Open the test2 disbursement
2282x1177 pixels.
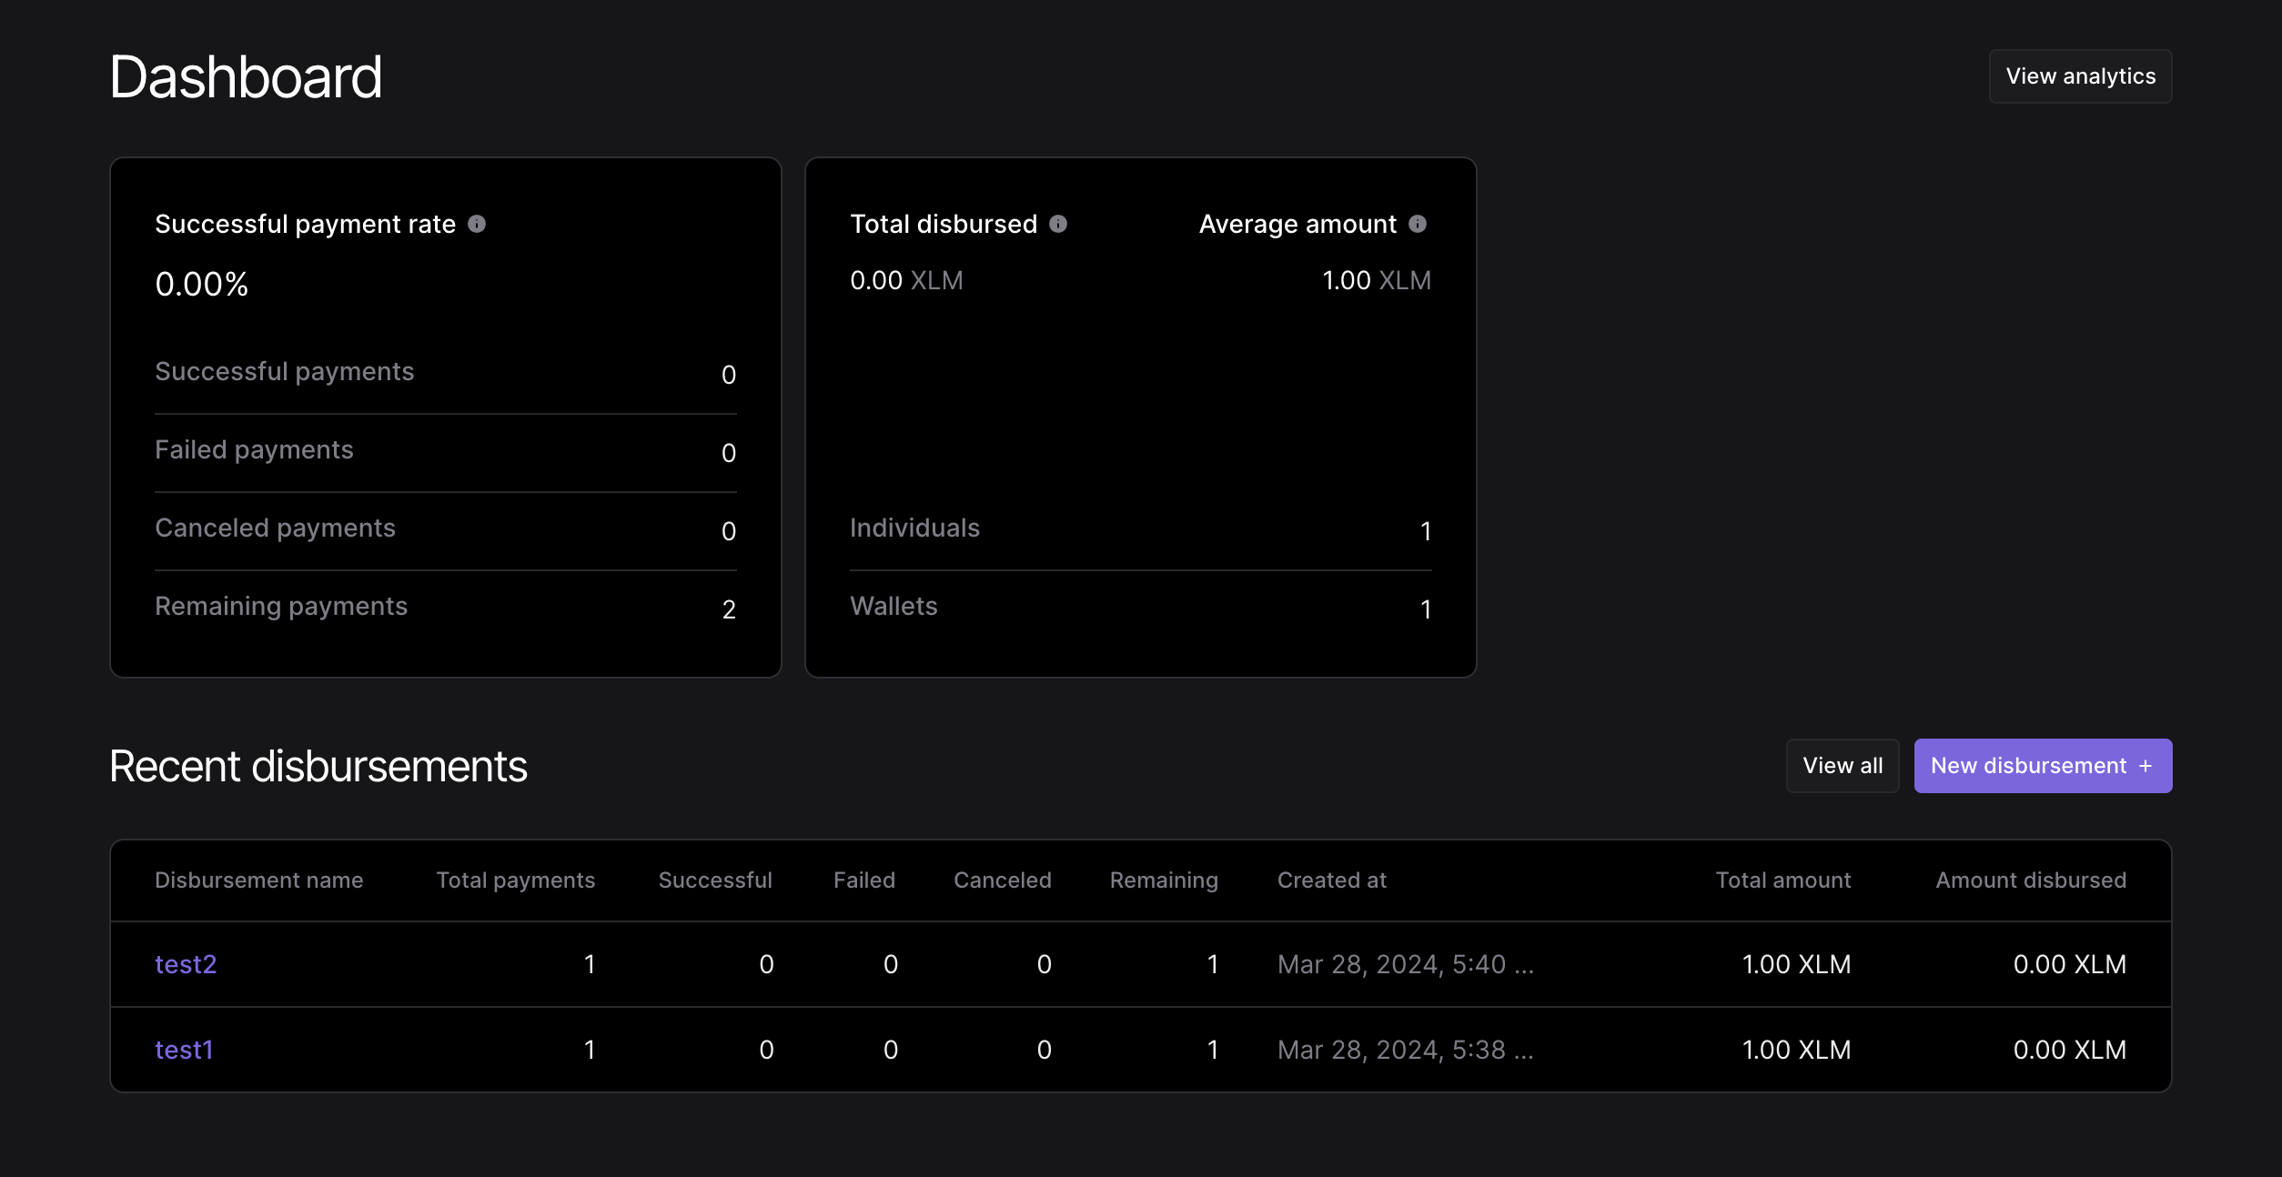tap(185, 963)
